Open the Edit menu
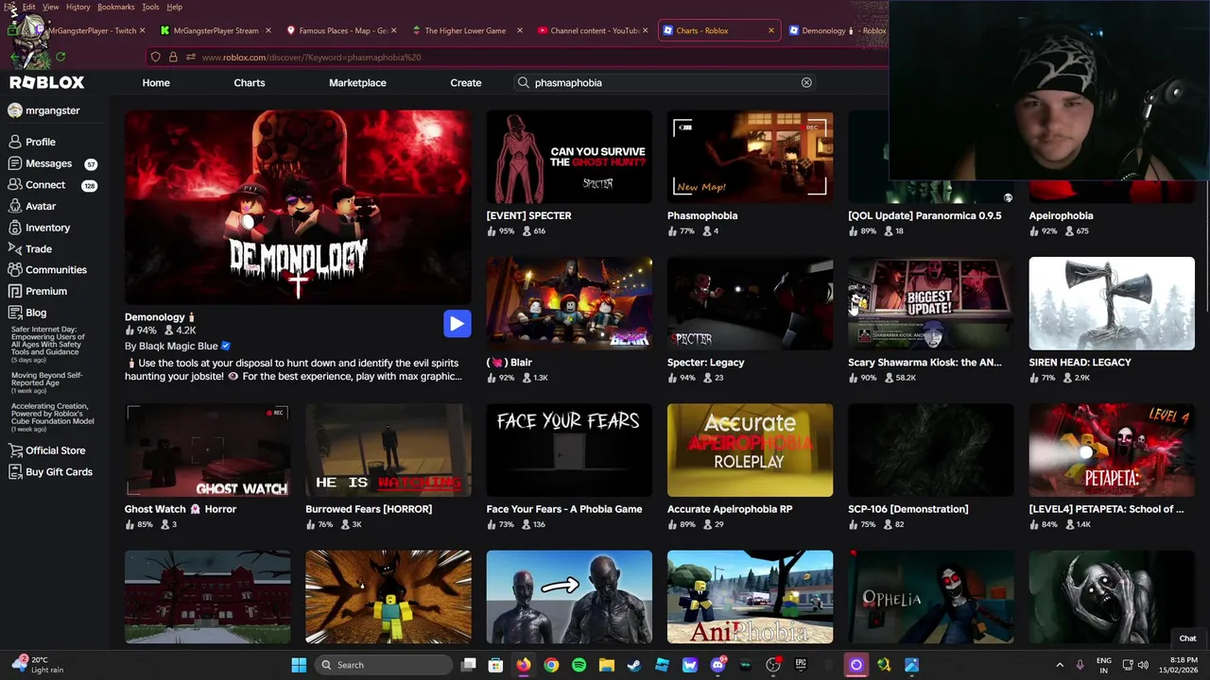This screenshot has height=680, width=1210. point(29,7)
